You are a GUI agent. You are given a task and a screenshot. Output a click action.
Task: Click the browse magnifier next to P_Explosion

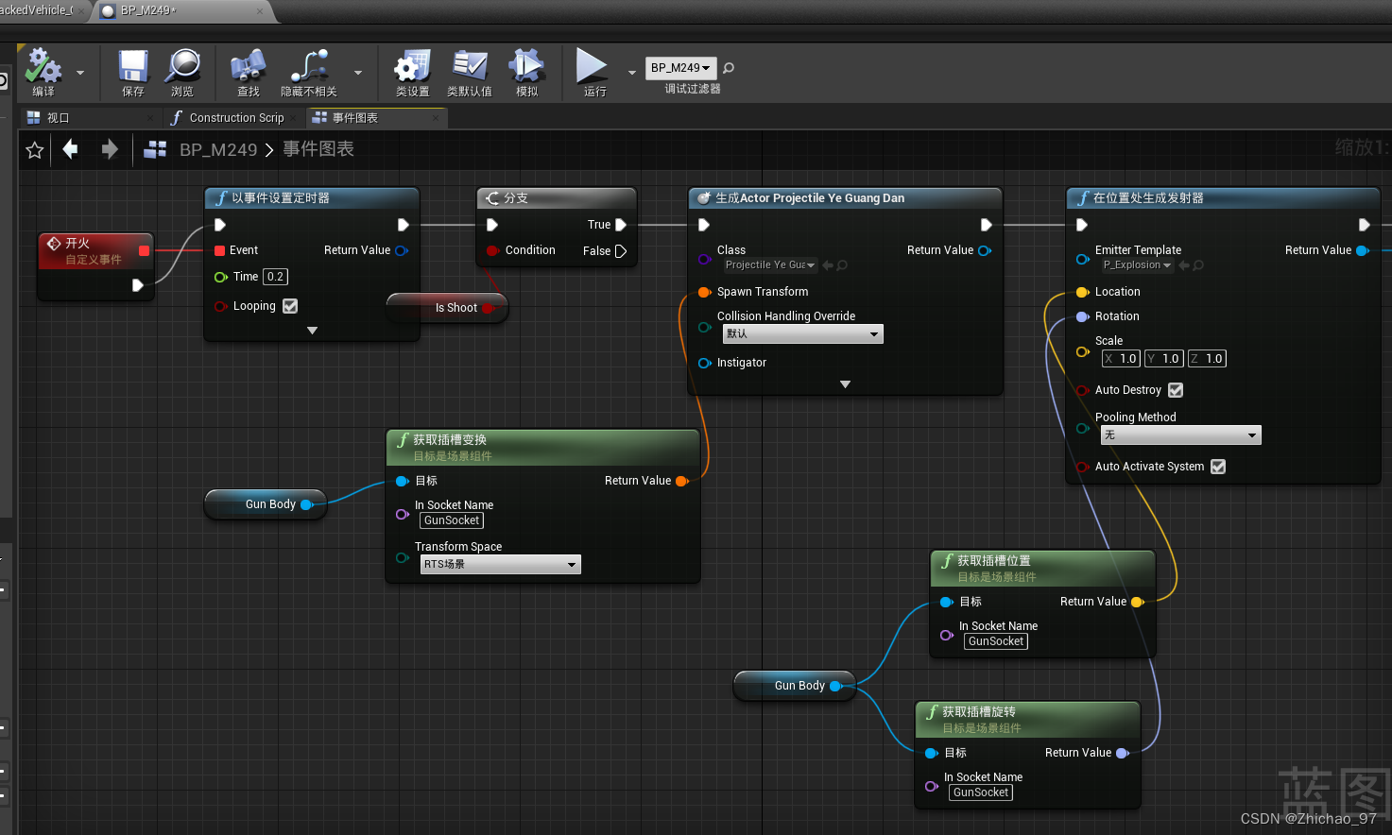click(1198, 265)
